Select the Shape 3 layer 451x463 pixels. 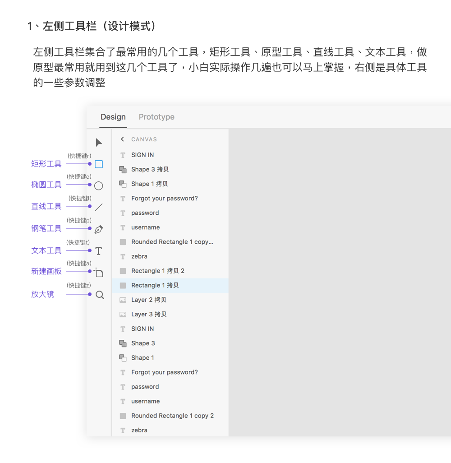point(170,343)
